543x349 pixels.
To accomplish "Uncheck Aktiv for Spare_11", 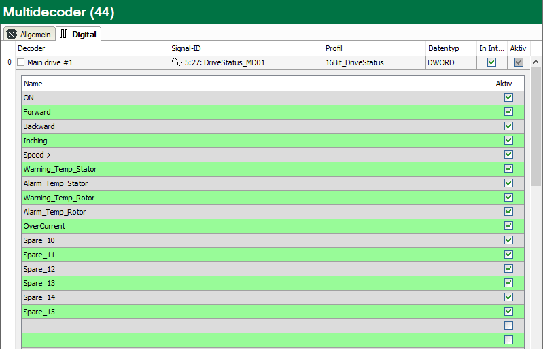I will [508, 254].
